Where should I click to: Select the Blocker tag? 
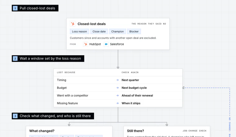(134, 32)
